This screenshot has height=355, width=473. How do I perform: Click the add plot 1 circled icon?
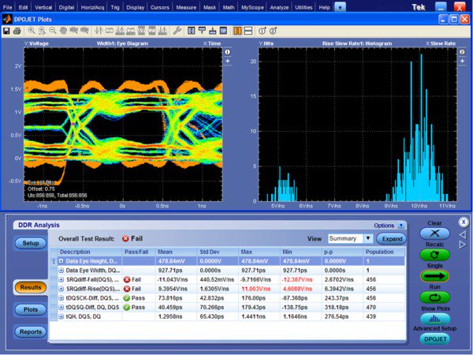(263, 31)
